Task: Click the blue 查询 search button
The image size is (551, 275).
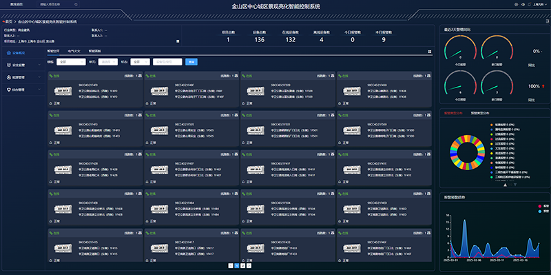Action: 191,62
